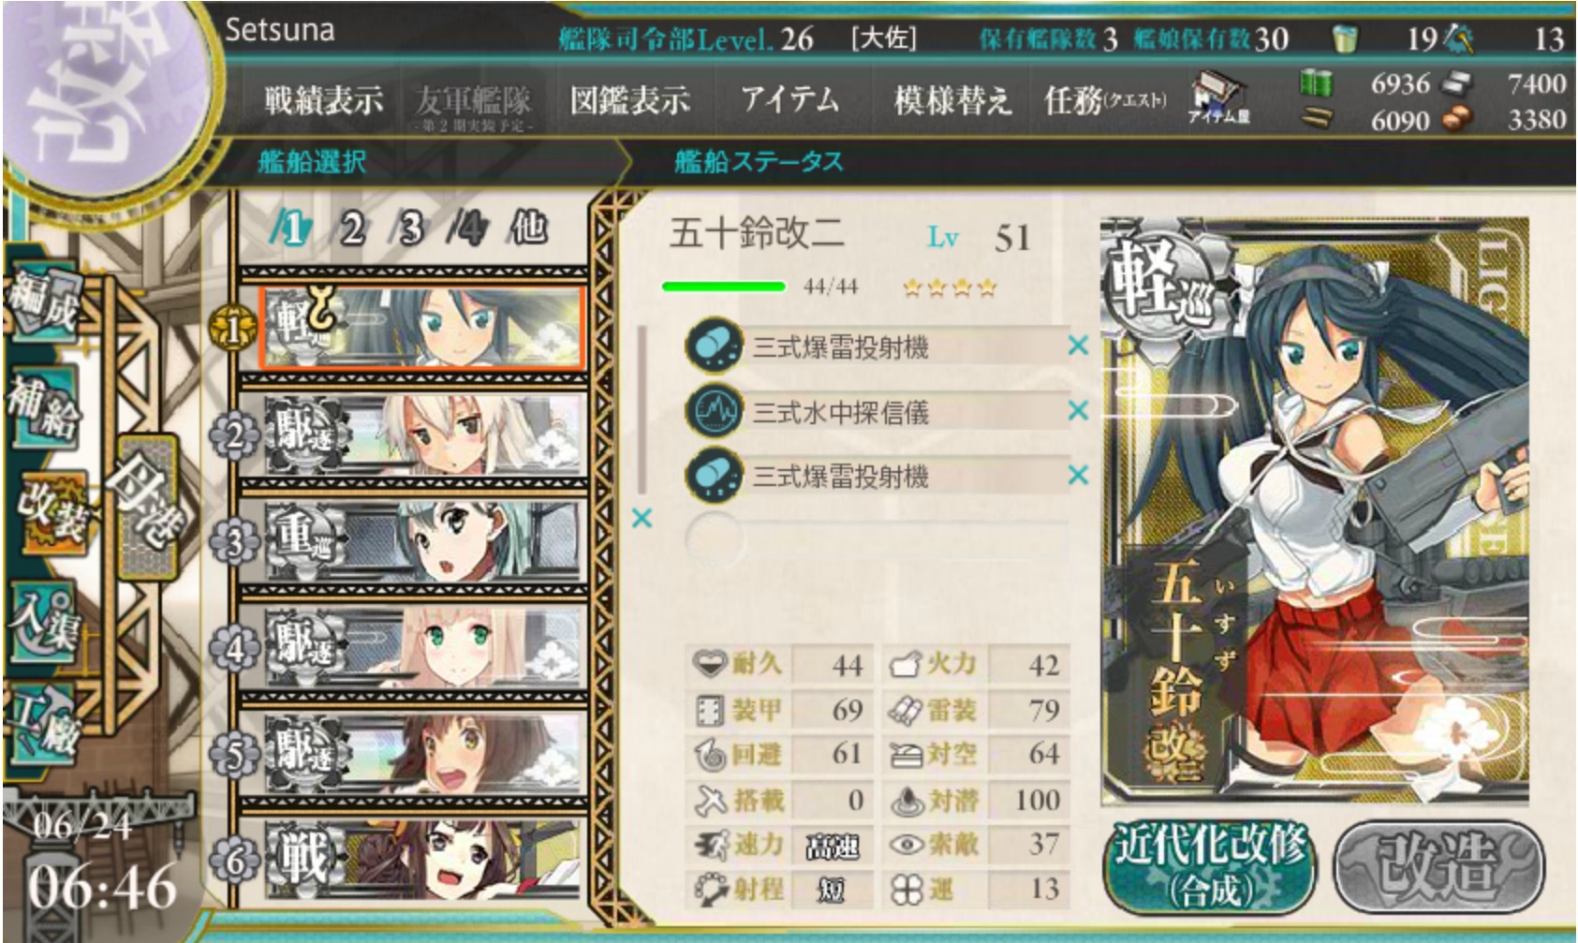Click the first 三式爆雷投射機 equipment icon
The width and height of the screenshot is (1578, 943).
[715, 346]
